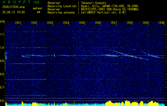Screen dimensions: 167x106
Task: Click the kHz axis unit label
Action: coord(2,21)
